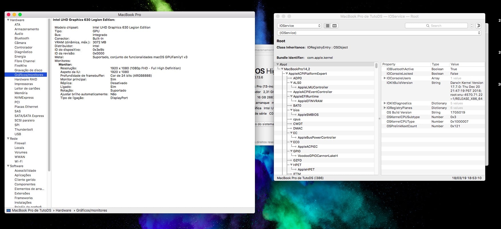
Task: Expand the IORegistryPlanes property row
Action: 385,108
